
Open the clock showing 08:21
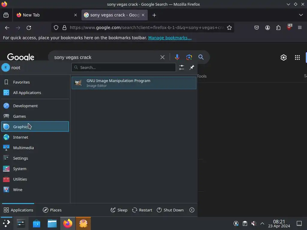point(279,223)
